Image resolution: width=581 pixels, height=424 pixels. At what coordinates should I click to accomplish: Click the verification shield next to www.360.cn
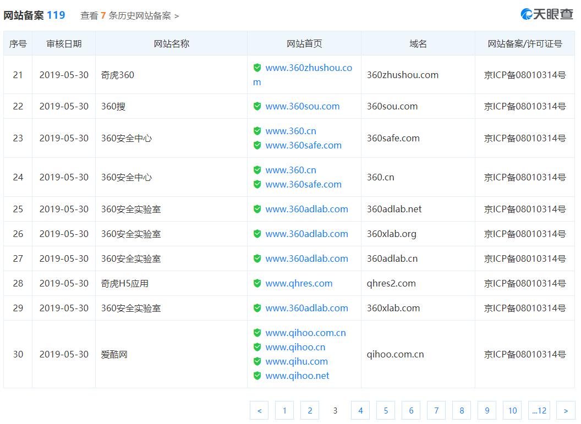(x=257, y=131)
